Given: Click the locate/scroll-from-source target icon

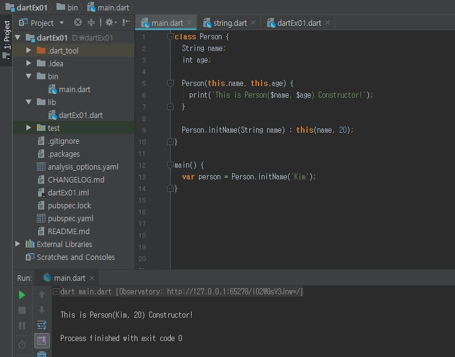Looking at the screenshot, I should (78, 22).
